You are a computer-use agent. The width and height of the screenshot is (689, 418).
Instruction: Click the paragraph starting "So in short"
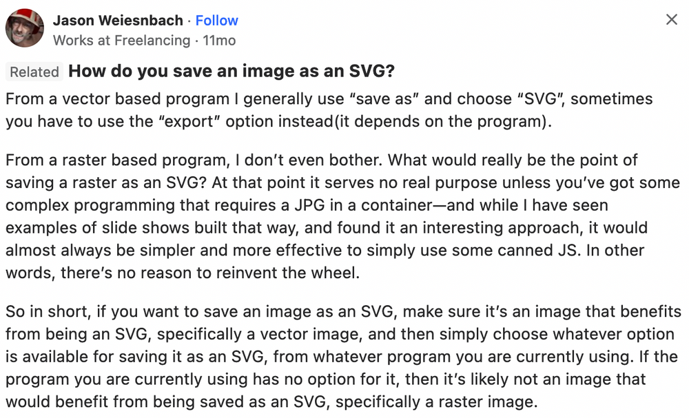[343, 357]
